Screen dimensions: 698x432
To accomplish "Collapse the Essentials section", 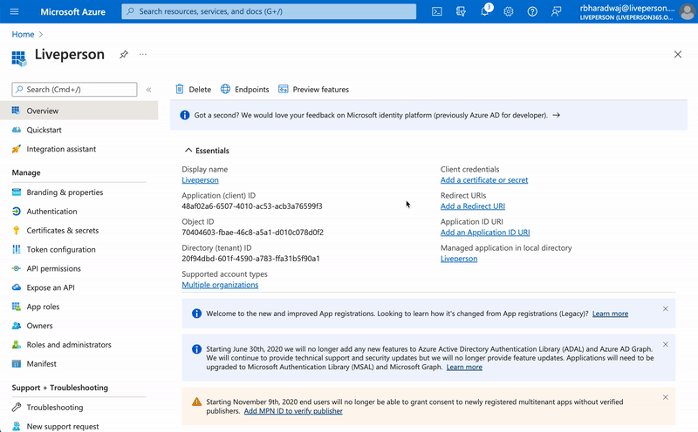I will point(207,151).
